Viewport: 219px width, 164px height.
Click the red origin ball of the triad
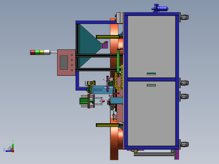13,151
